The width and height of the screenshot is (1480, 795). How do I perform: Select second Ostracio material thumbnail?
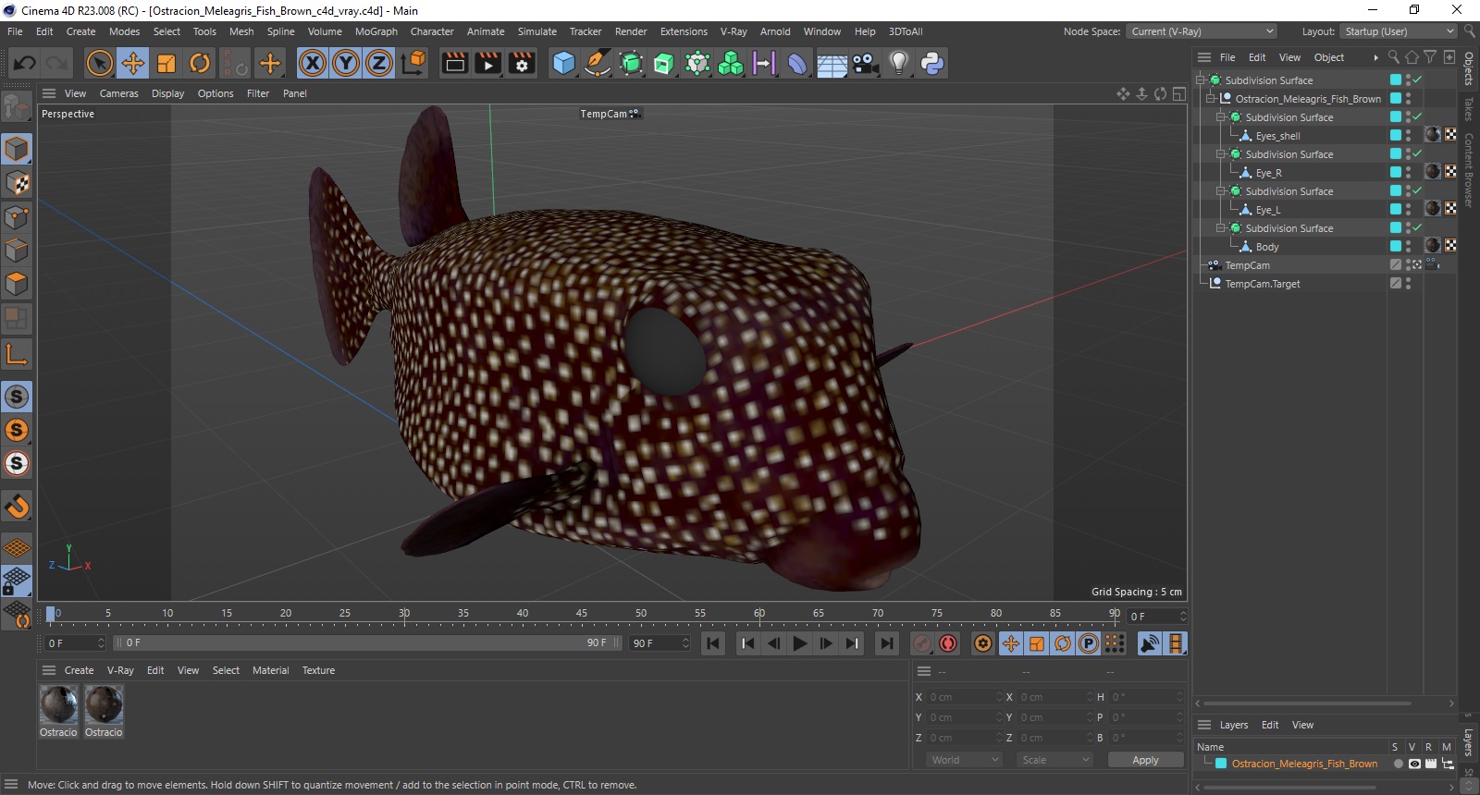tap(104, 705)
